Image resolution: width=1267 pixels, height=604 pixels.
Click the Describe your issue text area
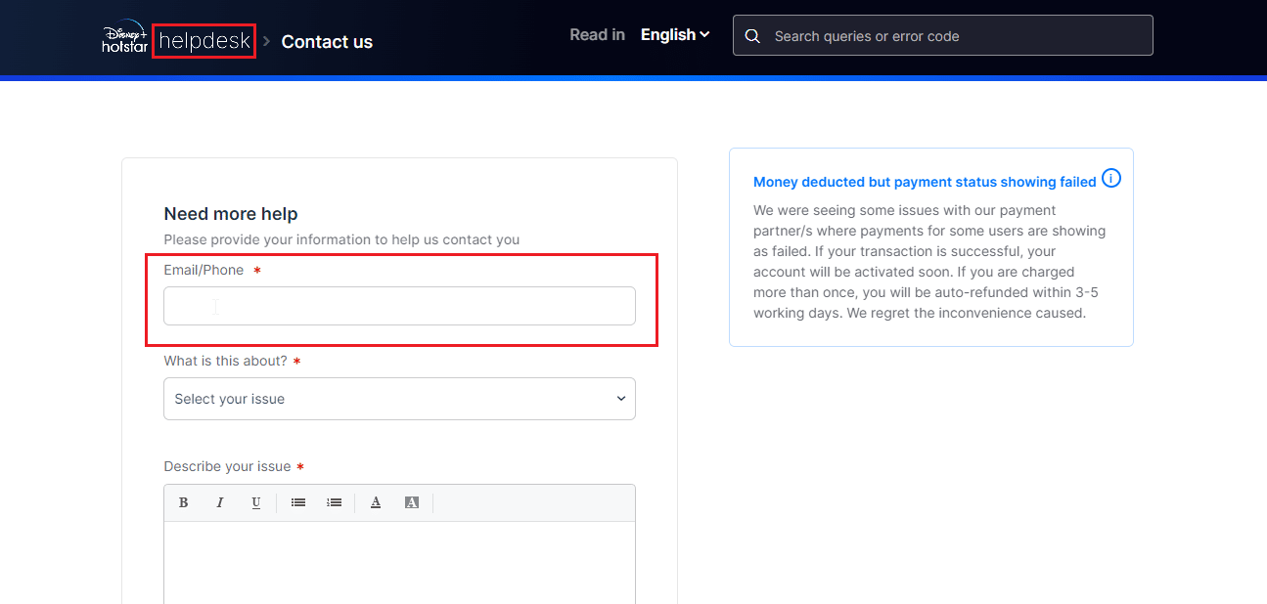click(x=399, y=562)
